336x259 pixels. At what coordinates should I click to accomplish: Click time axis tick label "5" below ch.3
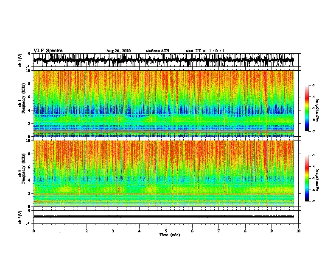point(166,231)
